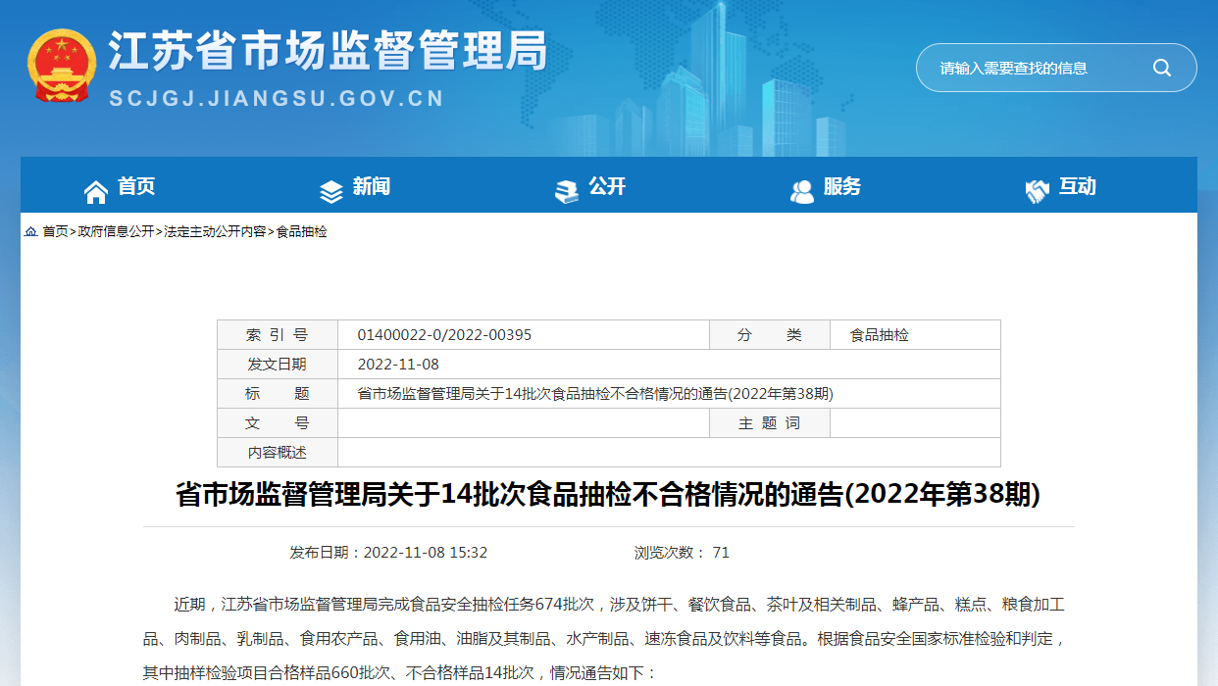Click the 标题 label cell

tap(278, 394)
